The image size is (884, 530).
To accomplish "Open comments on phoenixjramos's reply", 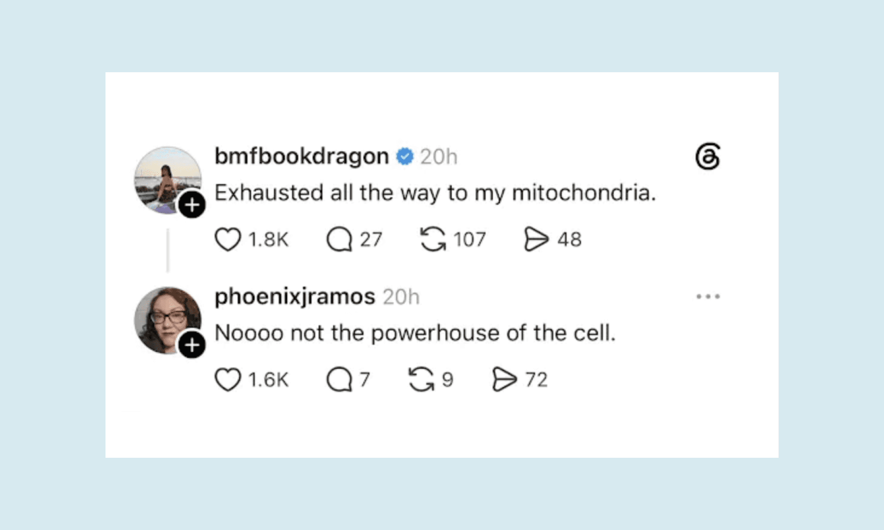I will 339,380.
